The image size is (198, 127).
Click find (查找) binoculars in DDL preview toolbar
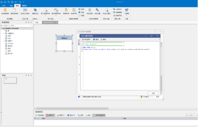(96, 40)
